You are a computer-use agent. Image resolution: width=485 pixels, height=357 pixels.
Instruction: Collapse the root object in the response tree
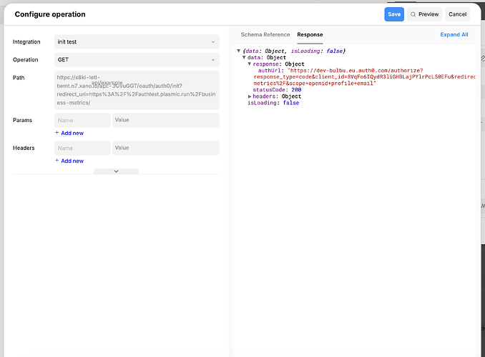point(239,51)
